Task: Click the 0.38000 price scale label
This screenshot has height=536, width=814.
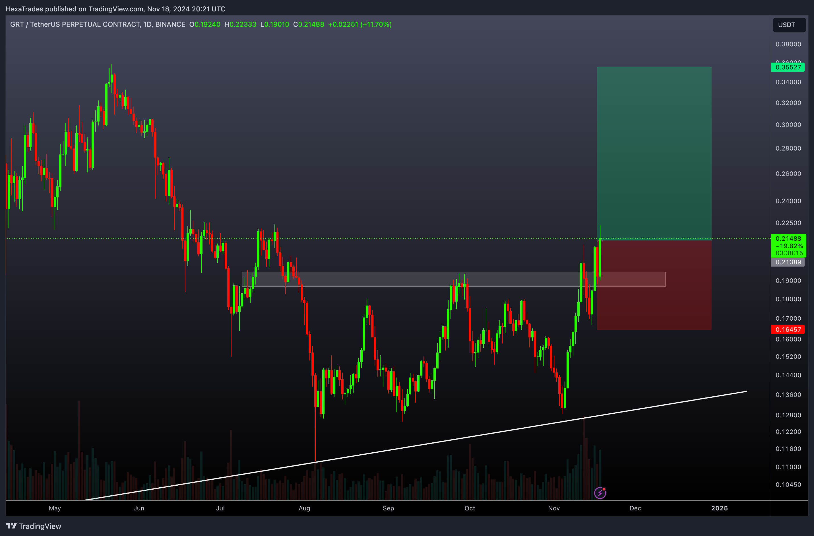Action: pos(788,44)
